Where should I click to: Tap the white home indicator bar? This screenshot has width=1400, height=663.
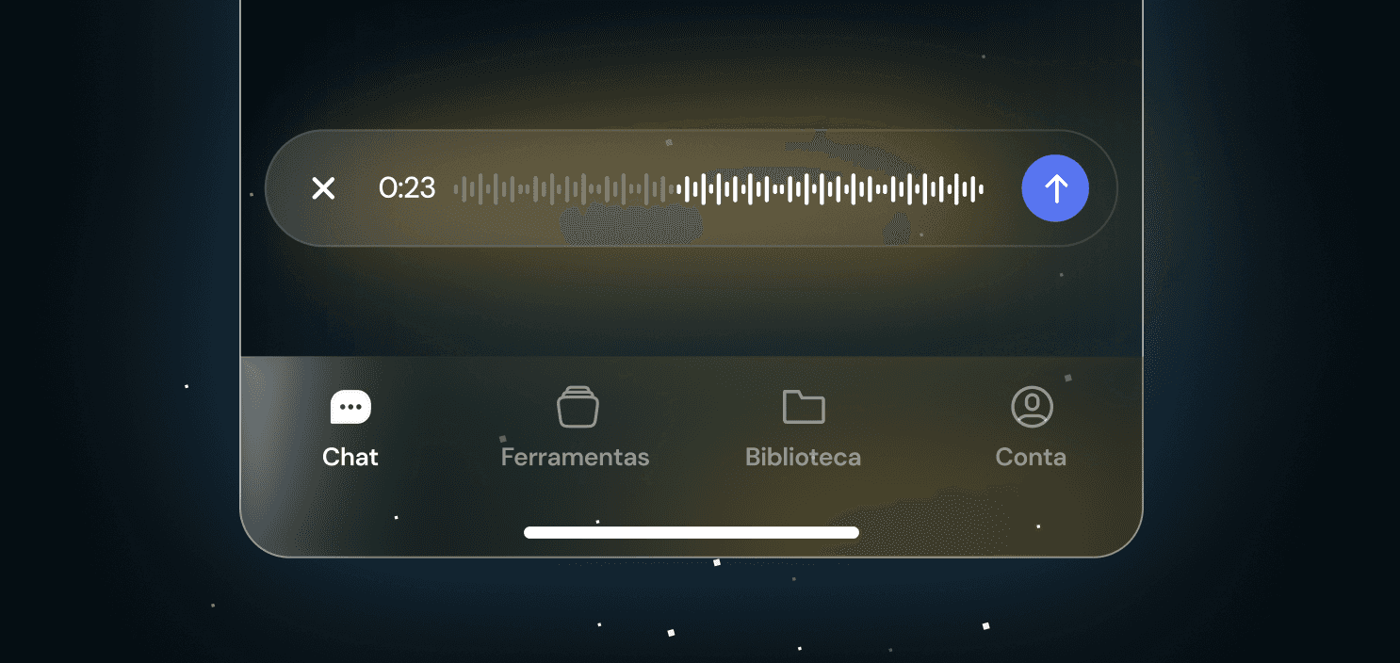692,532
